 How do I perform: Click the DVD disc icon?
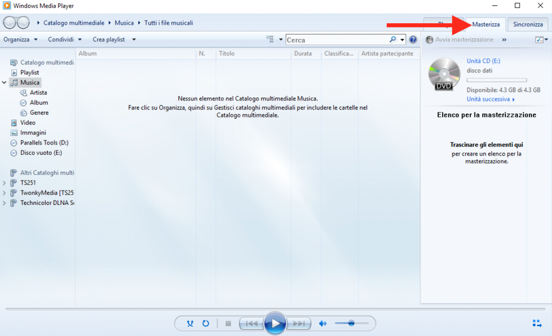click(444, 74)
